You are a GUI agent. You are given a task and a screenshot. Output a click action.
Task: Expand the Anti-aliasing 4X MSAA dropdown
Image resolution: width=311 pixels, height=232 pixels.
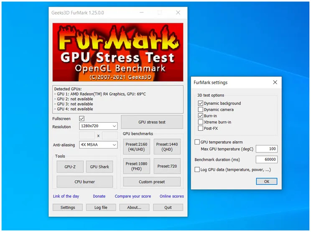point(98,145)
